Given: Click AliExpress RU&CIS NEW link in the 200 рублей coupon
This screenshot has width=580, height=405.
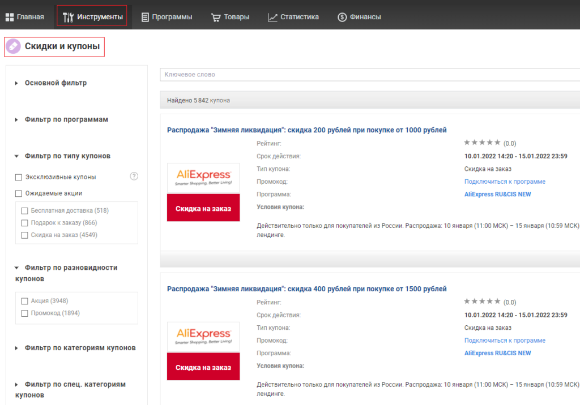Looking at the screenshot, I should [497, 194].
